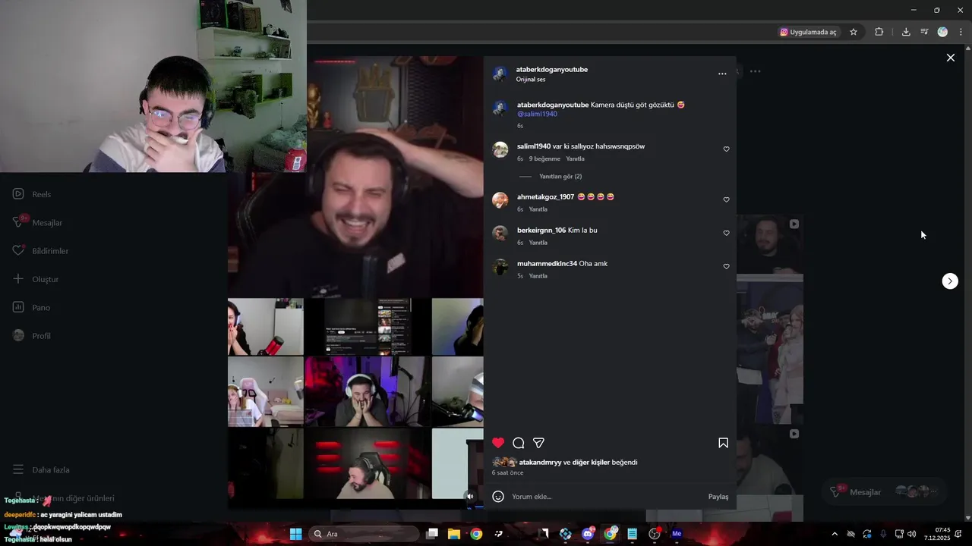The image size is (972, 546).
Task: Open muhammedklnc34's avatar
Action: click(x=500, y=267)
